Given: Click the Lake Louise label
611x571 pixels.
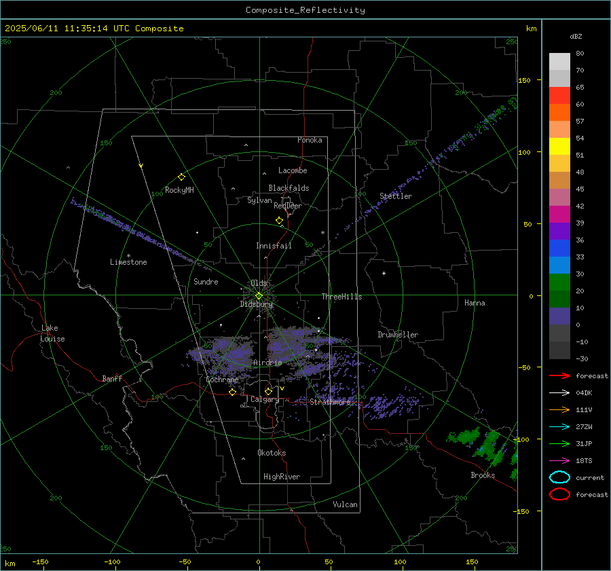Looking at the screenshot, I should click(53, 333).
